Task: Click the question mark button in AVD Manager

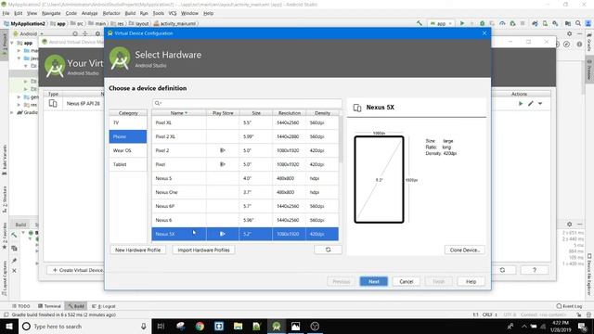Action: (x=535, y=270)
